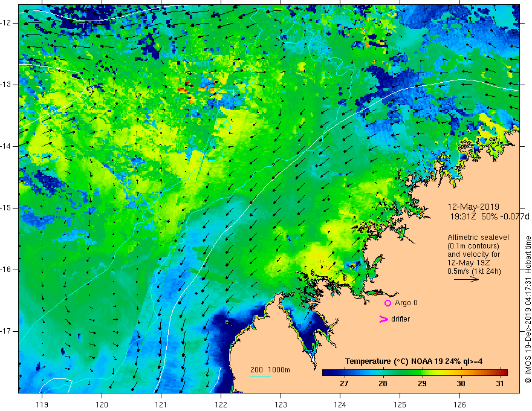The height and width of the screenshot is (411, 532).
Task: Click the longitude 125 axis label
Action: tap(400, 404)
